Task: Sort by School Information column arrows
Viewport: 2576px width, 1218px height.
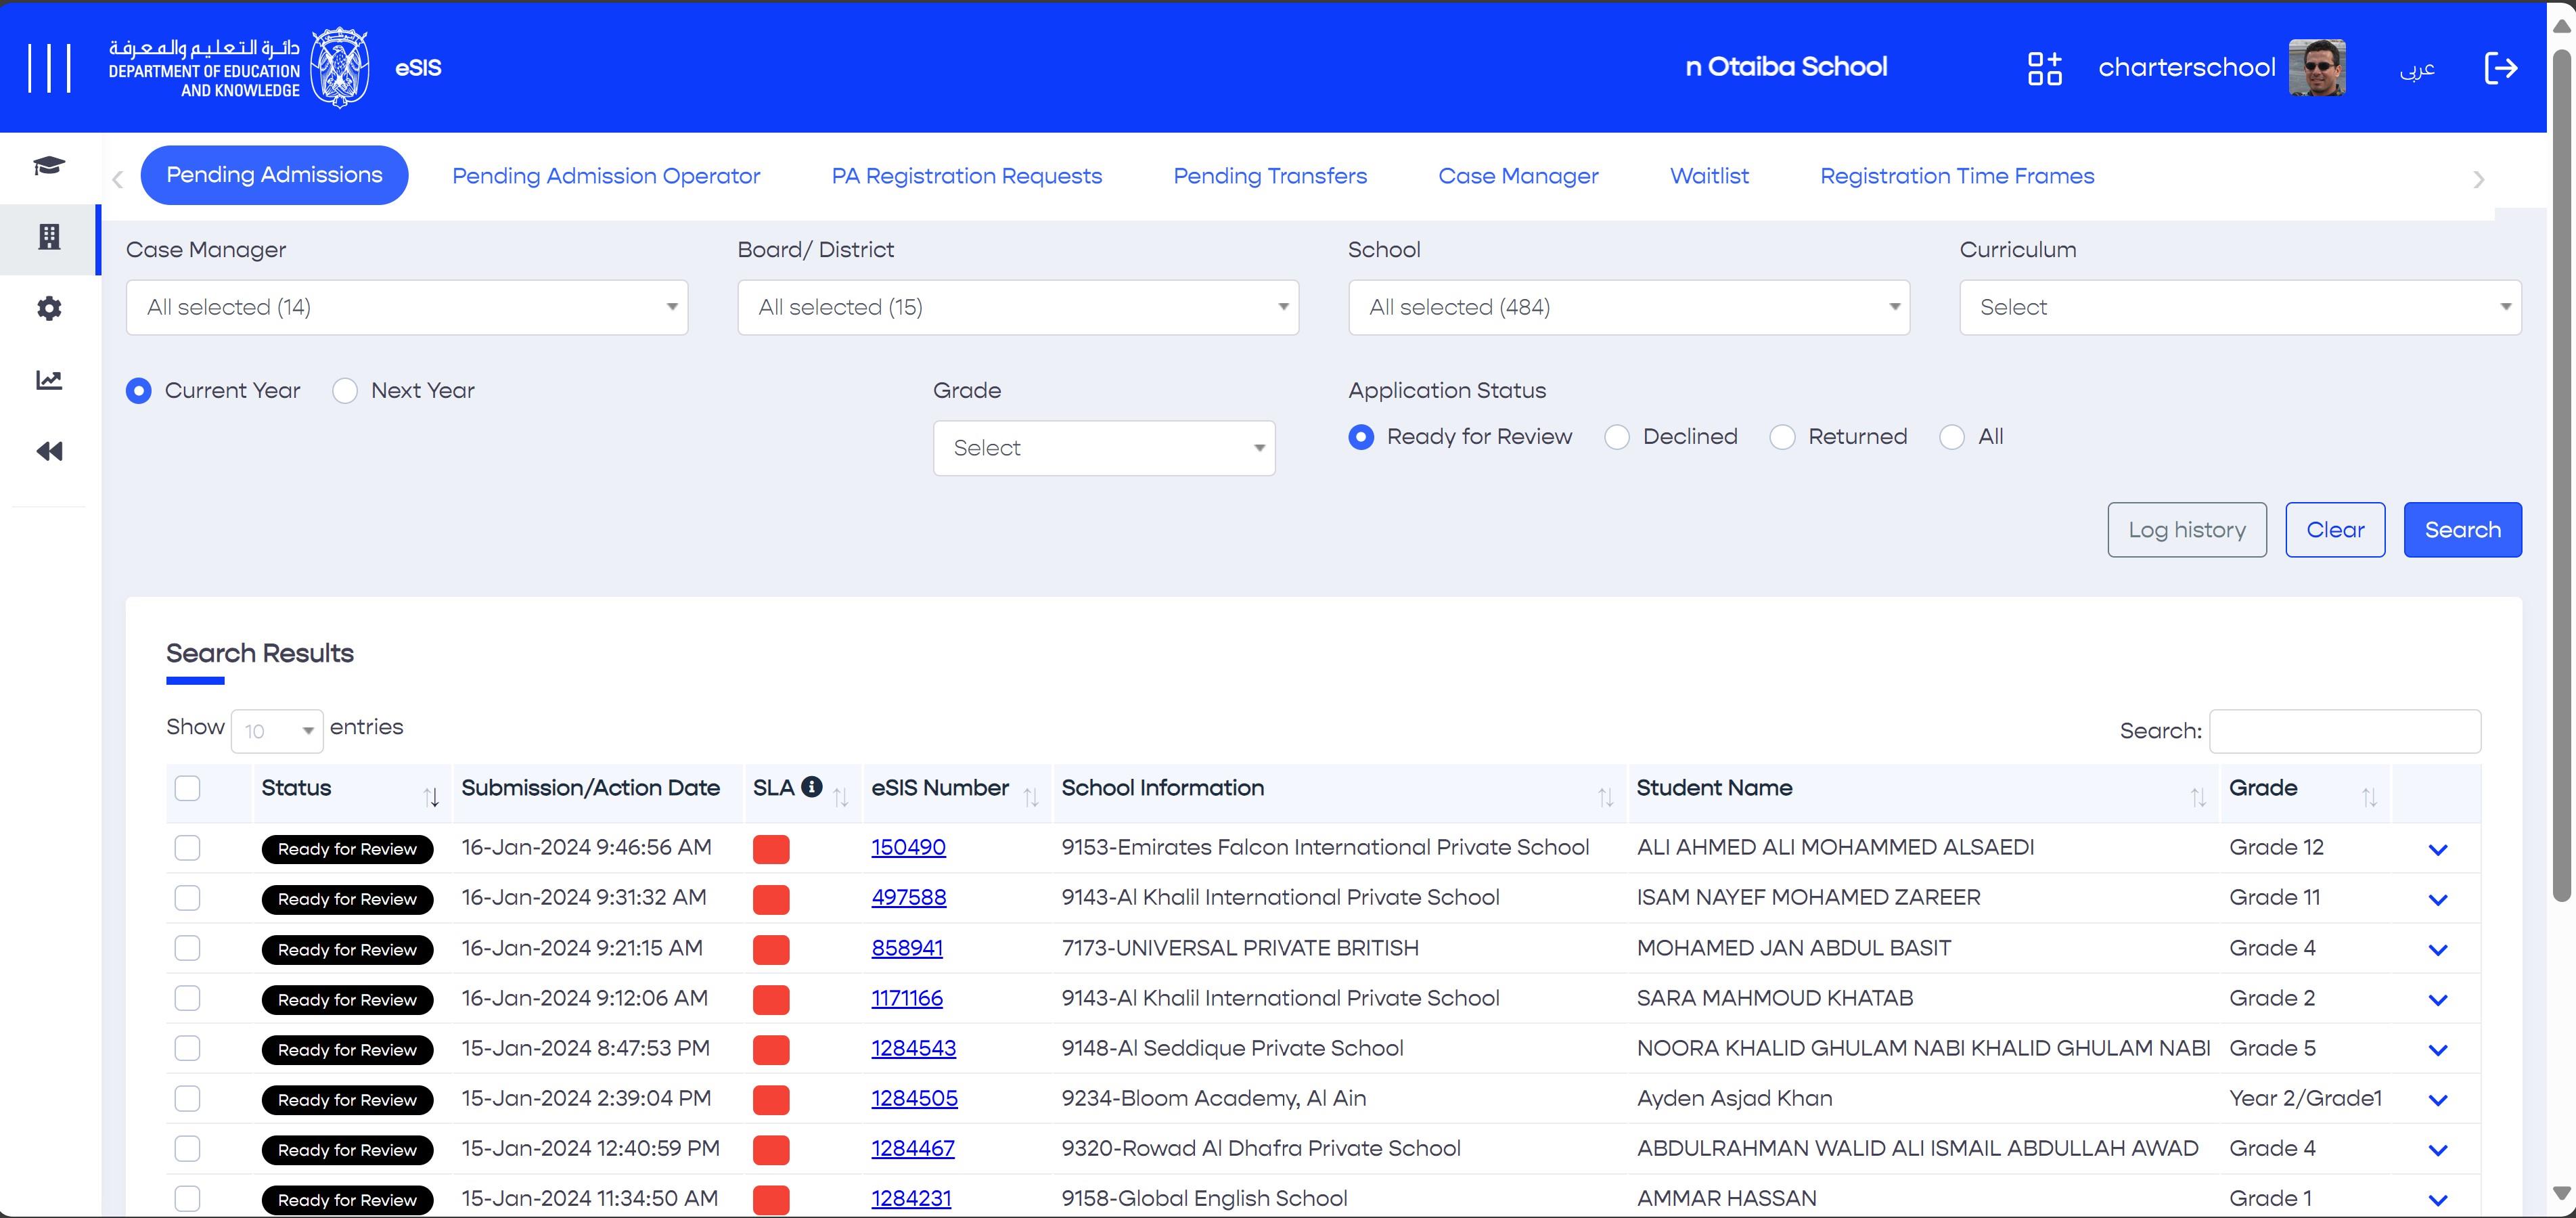Action: (1606, 797)
